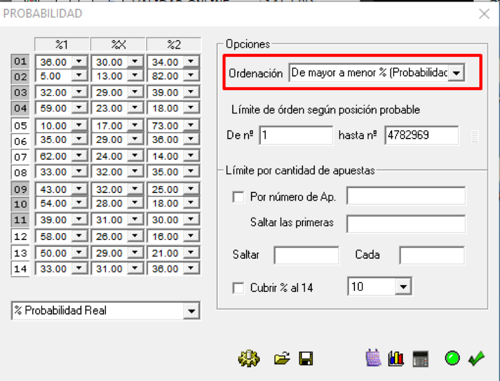The height and width of the screenshot is (381, 500).
Task: Open row 14 %2 dropdown showing 36.00
Action: tap(191, 268)
